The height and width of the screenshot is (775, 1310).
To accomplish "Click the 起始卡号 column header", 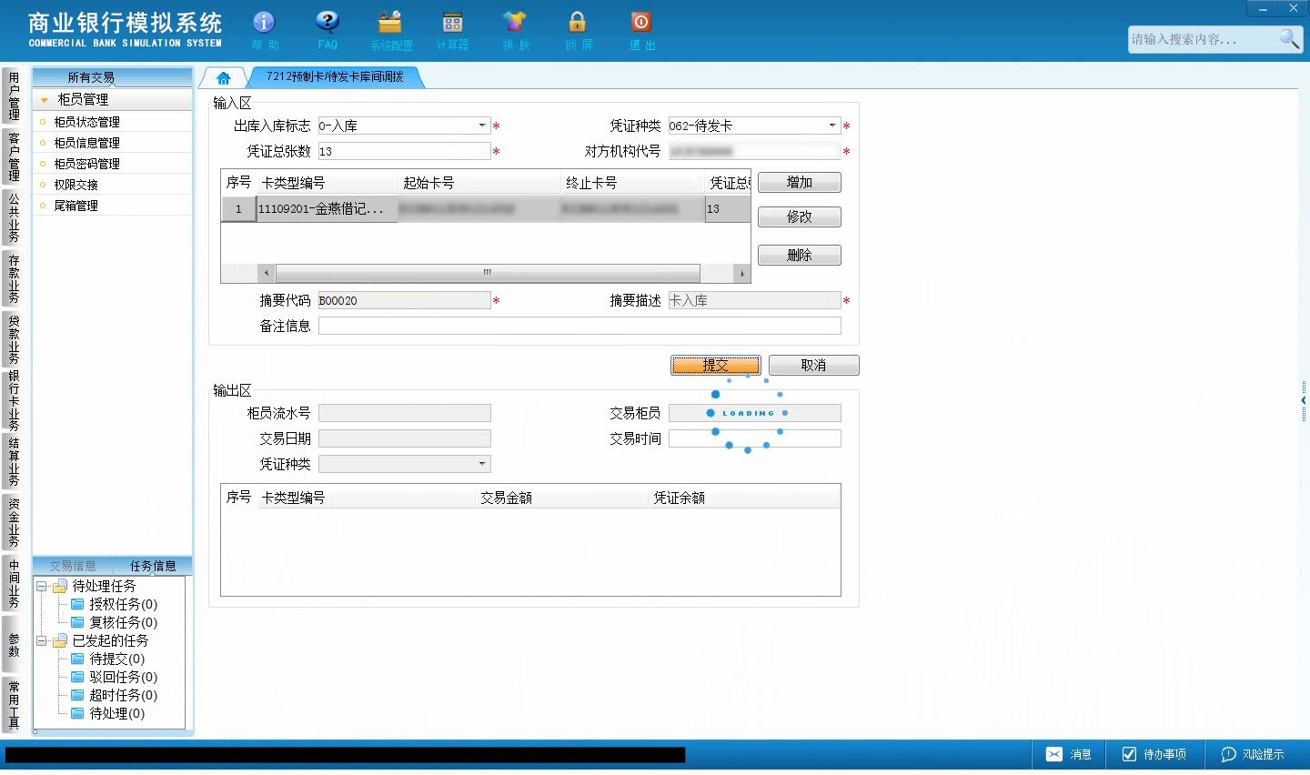I will point(480,183).
